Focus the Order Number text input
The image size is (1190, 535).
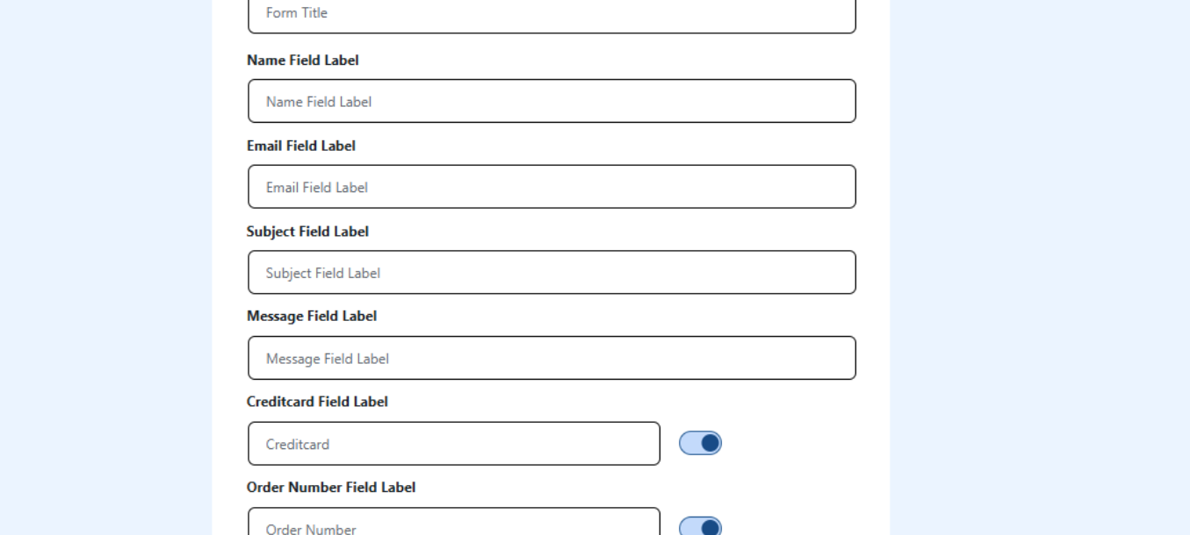[454, 526]
